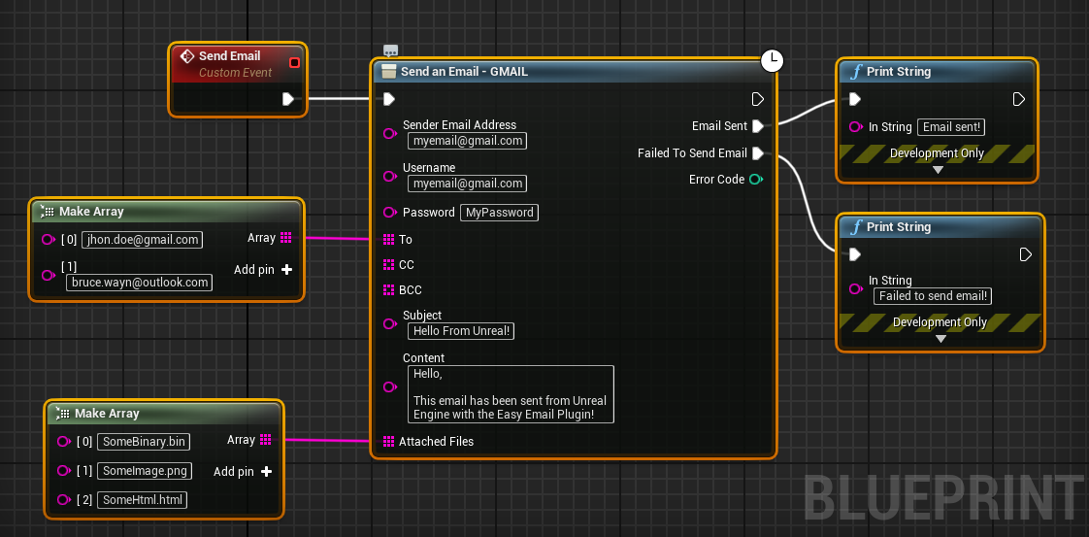Screen dimensions: 1089x537
Task: Edit the Subject 'Hello From Unreal!' field
Action: (x=460, y=331)
